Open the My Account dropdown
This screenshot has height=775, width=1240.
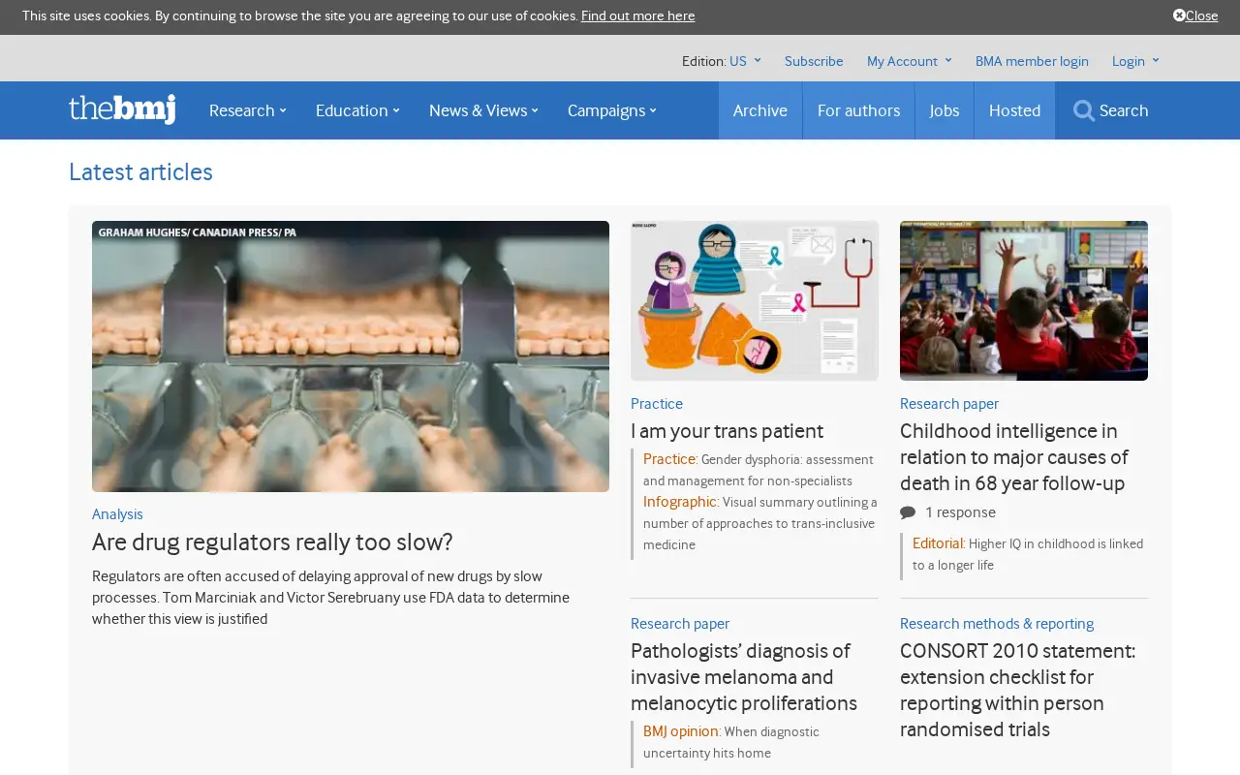pos(910,61)
